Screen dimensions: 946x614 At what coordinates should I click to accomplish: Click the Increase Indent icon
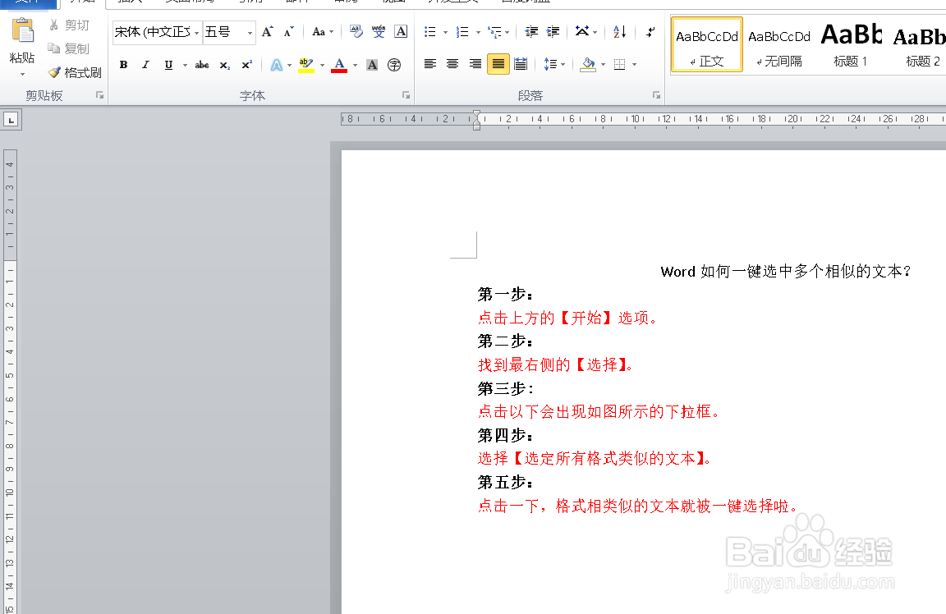[553, 30]
